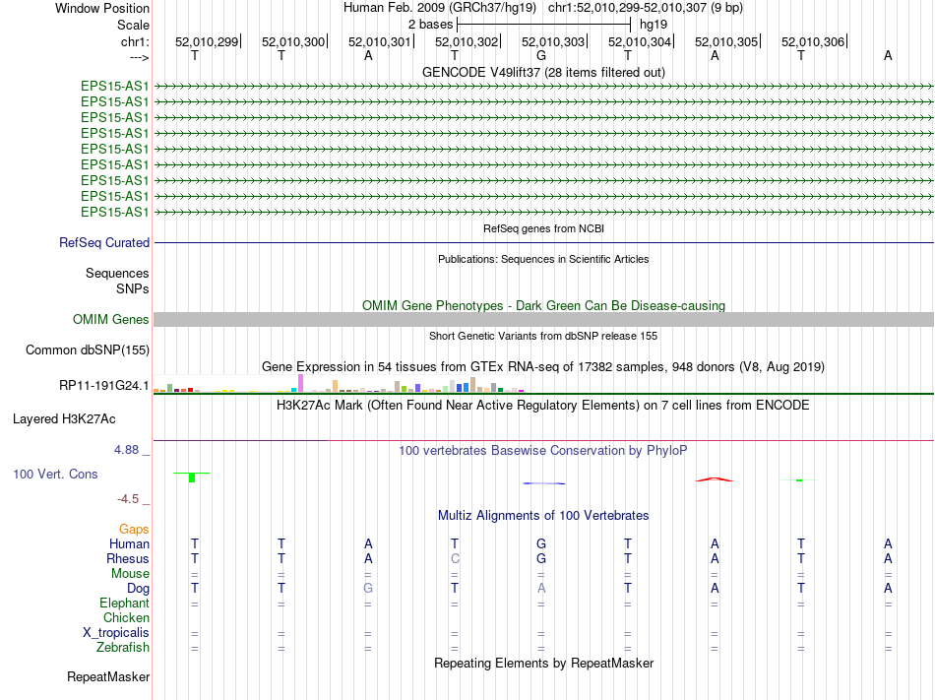
Task: Select the chr1: ruler label
Action: 135,41
